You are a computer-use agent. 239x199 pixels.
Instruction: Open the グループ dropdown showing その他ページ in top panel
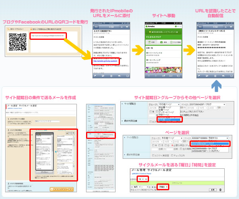pyautogui.click(x=169, y=104)
